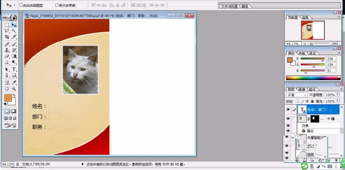This screenshot has height=170, width=345.
Task: Select the Magic Wand tool
Action: pyautogui.click(x=14, y=31)
